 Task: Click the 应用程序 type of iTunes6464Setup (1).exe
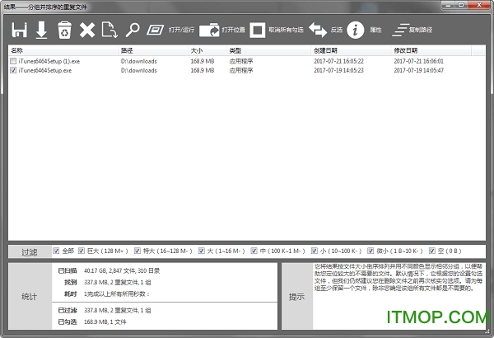pyautogui.click(x=241, y=61)
